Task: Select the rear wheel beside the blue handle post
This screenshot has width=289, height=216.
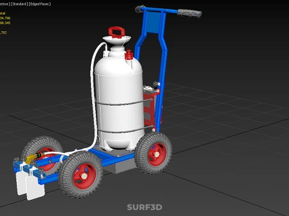Action: tap(154, 153)
